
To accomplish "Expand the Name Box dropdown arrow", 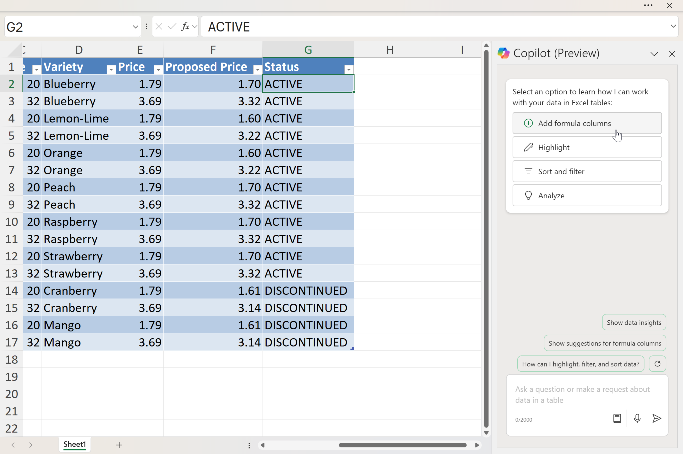I will point(135,27).
